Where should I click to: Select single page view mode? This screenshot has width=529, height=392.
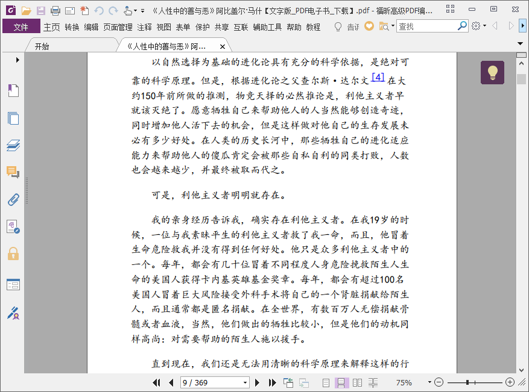(326, 382)
